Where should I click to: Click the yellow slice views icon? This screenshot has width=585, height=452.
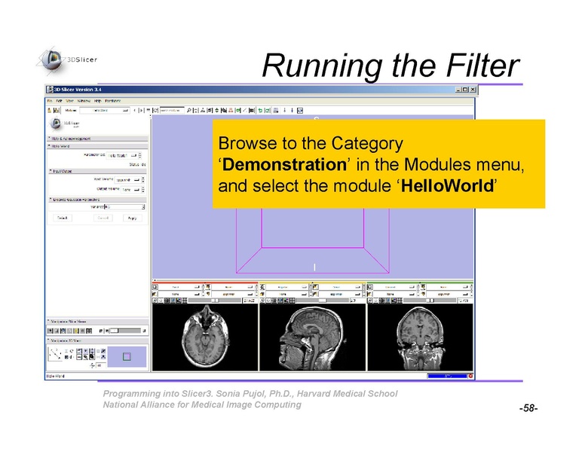click(76, 331)
